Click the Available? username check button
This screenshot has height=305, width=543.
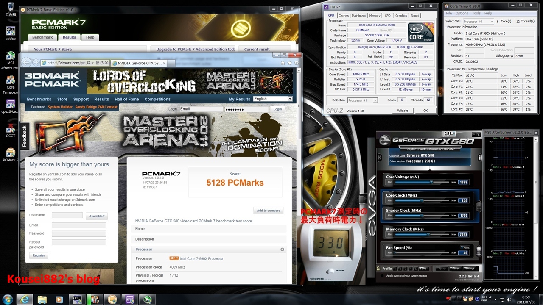[97, 216]
